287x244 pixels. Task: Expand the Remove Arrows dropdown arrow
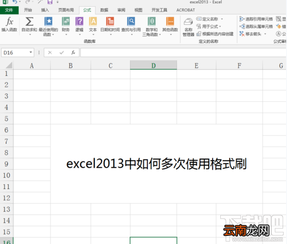click(265, 34)
